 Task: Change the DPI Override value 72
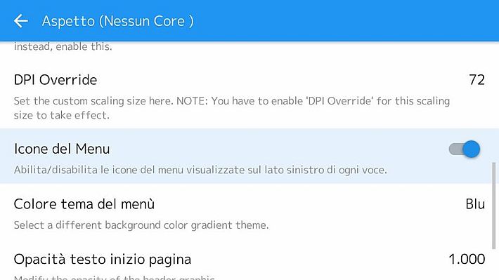click(477, 80)
